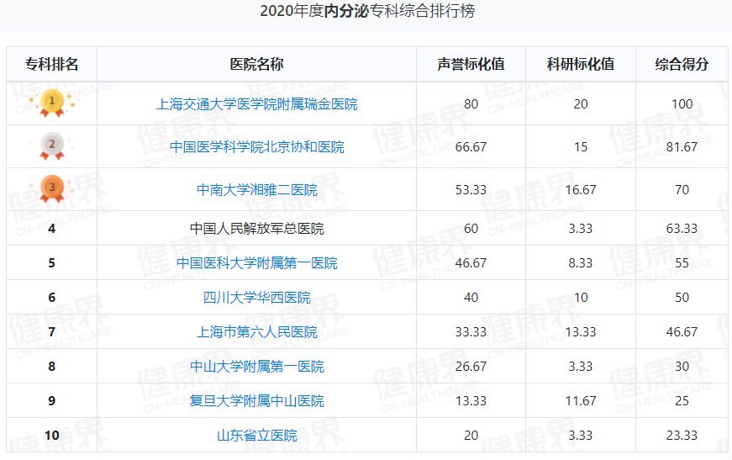This screenshot has width=732, height=460.
Task: Click rank number 7 cell
Action: tap(52, 332)
